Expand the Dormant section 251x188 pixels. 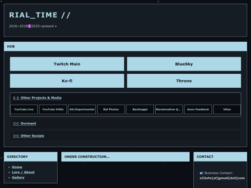click(25, 123)
